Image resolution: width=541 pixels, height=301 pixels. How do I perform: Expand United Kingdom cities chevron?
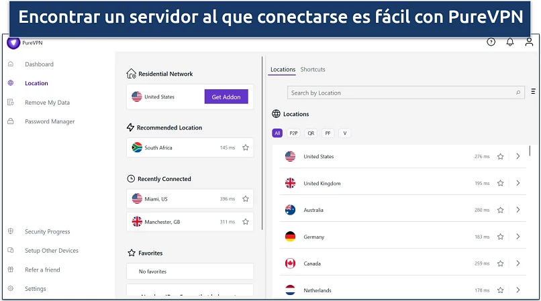click(518, 183)
